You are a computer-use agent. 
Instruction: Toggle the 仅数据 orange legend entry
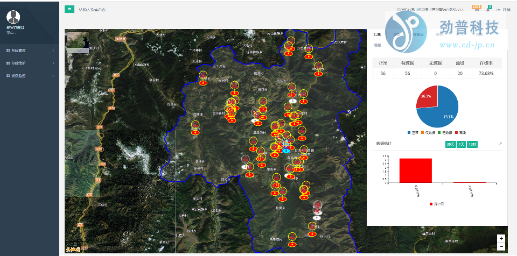point(427,132)
